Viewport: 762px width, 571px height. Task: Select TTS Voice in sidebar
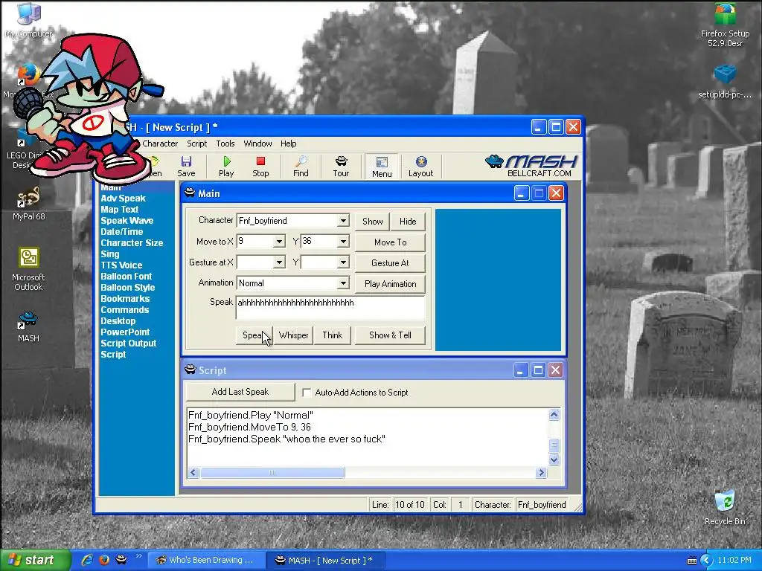pos(121,265)
